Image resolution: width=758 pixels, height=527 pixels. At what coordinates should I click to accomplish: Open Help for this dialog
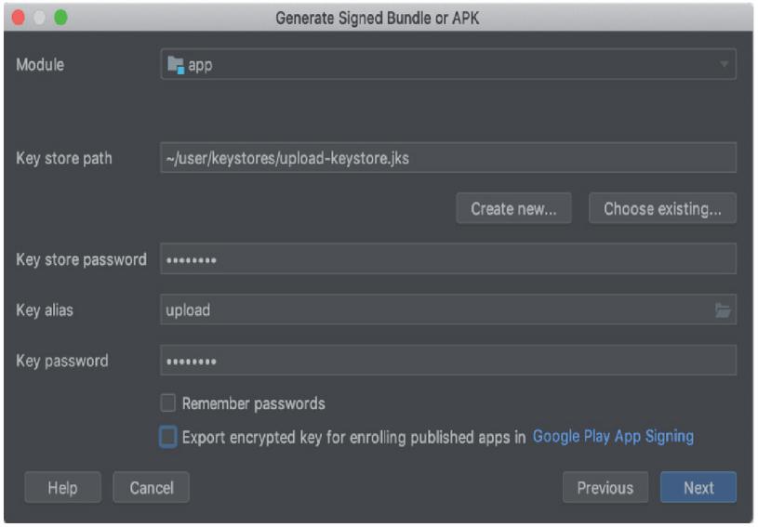tap(63, 487)
